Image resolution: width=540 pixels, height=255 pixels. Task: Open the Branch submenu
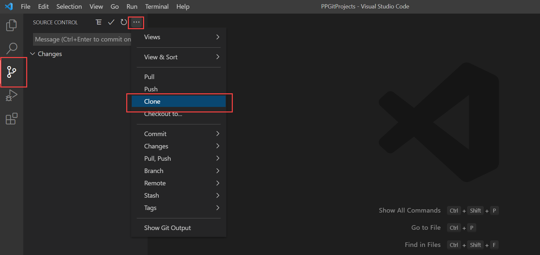click(x=179, y=171)
